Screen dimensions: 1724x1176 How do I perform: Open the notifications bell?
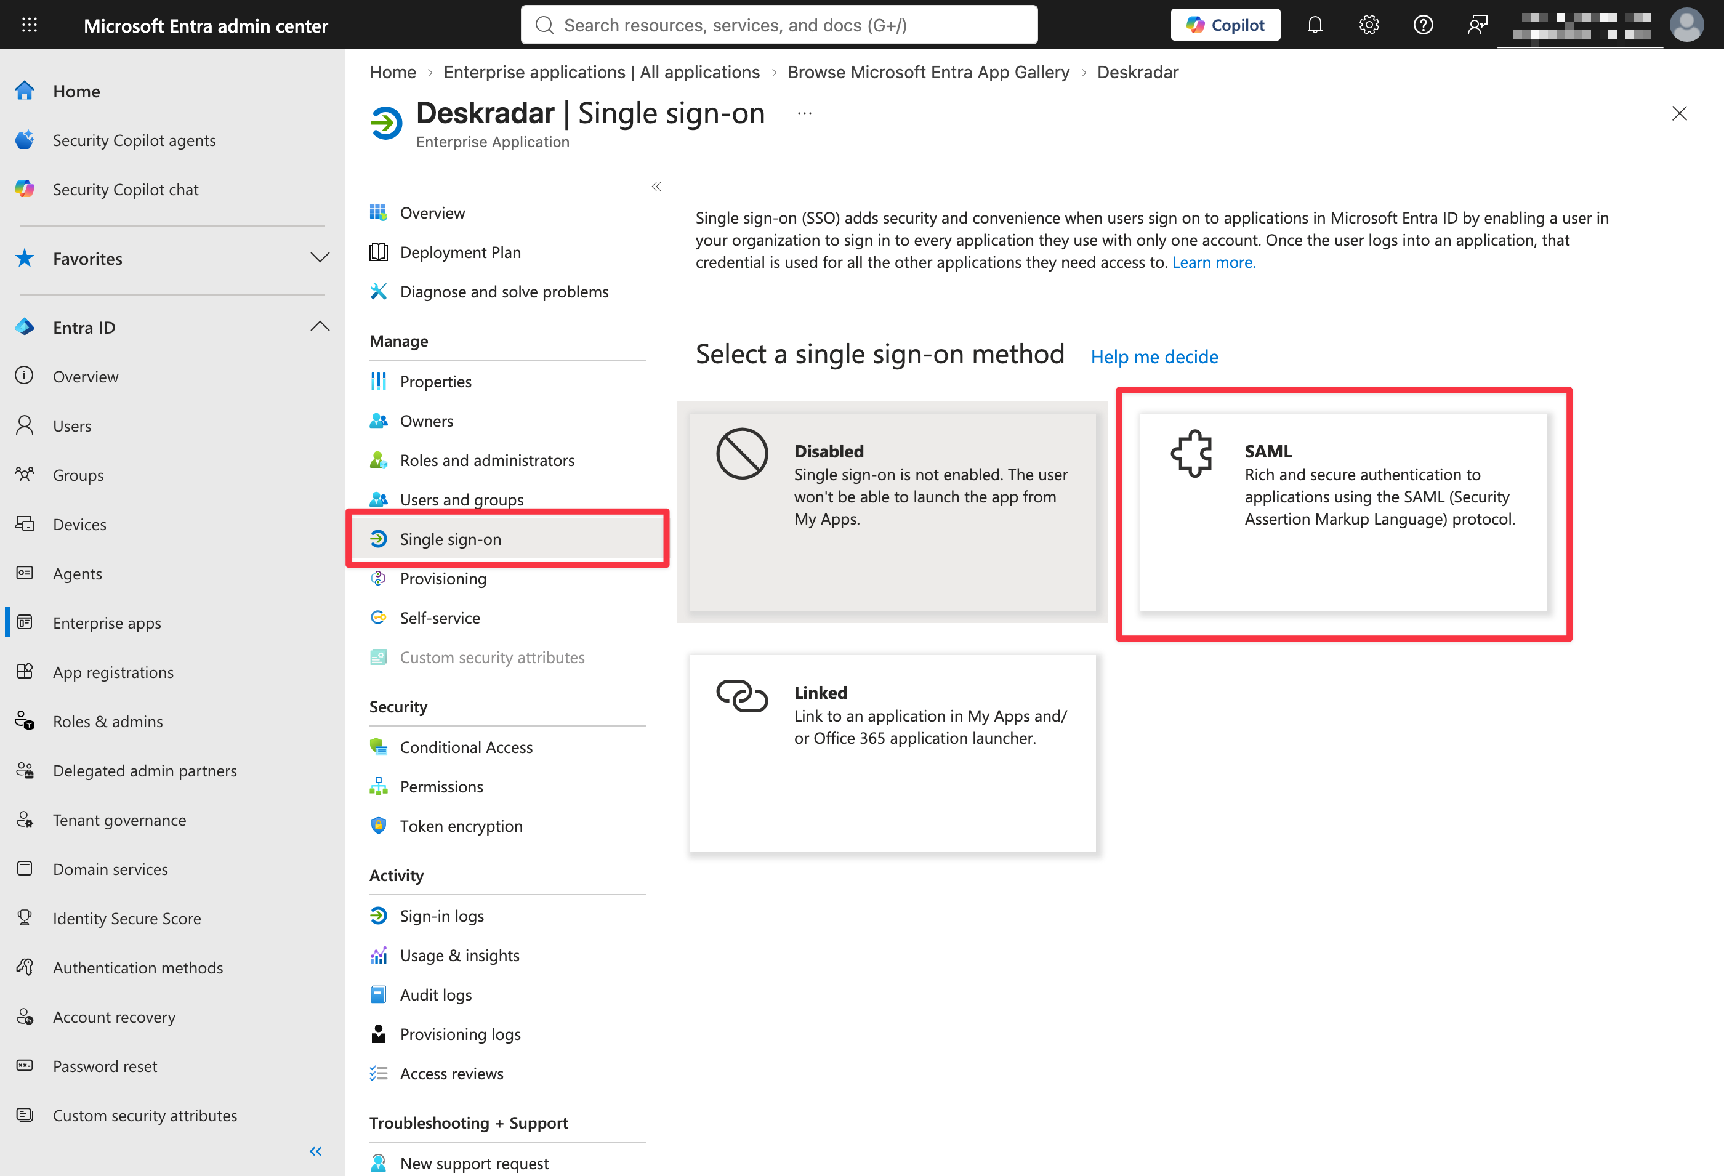pos(1315,25)
